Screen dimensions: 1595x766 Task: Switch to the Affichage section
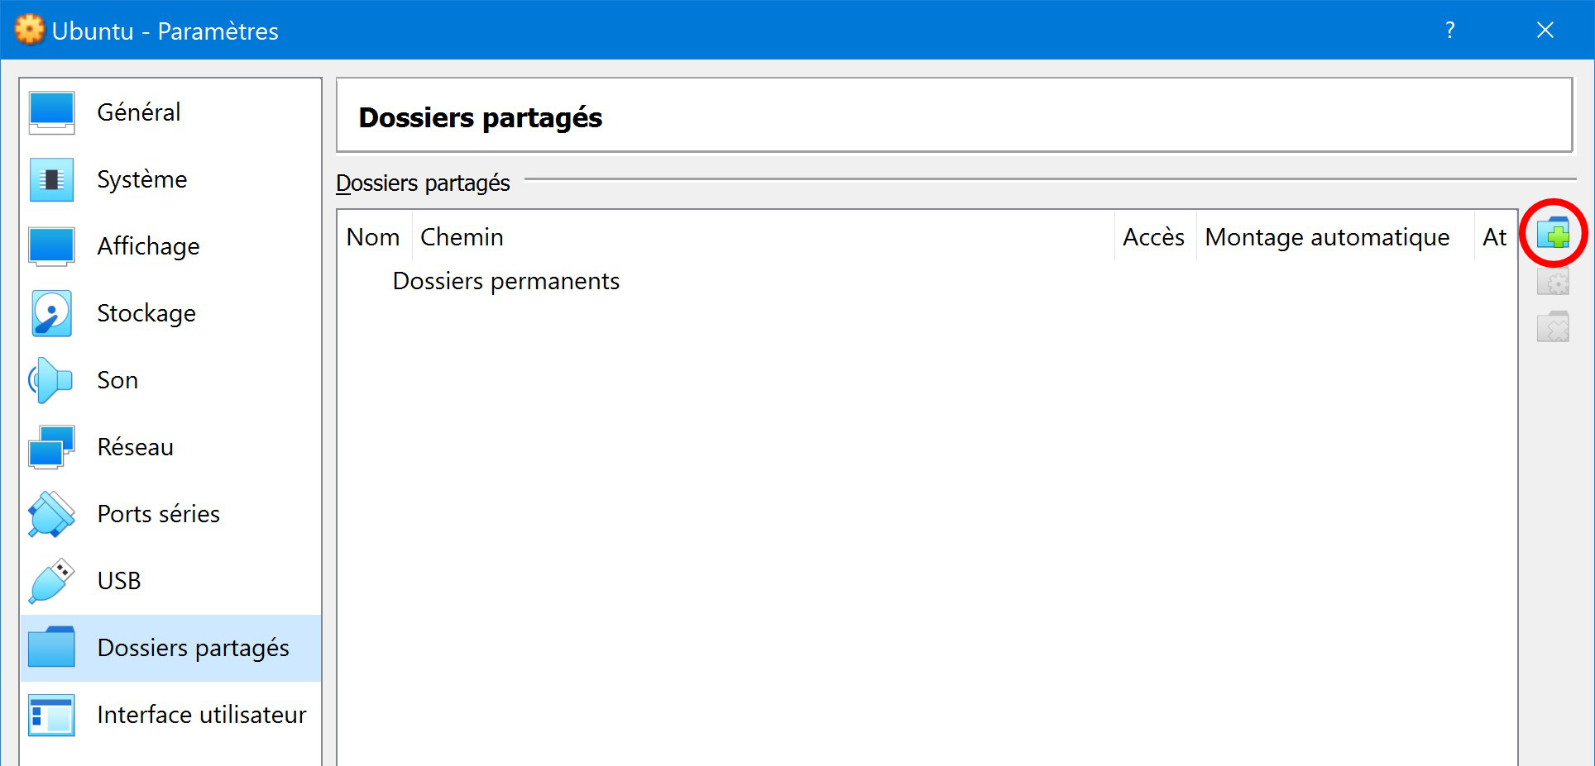171,246
